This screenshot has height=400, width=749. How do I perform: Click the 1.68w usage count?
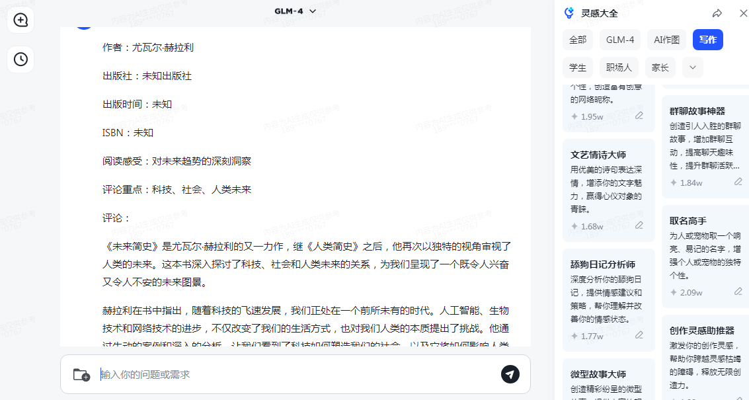pos(592,227)
